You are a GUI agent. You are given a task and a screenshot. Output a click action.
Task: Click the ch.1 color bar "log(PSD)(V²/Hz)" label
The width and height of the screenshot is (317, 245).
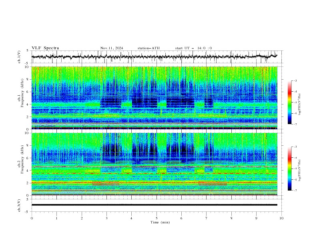300,104
